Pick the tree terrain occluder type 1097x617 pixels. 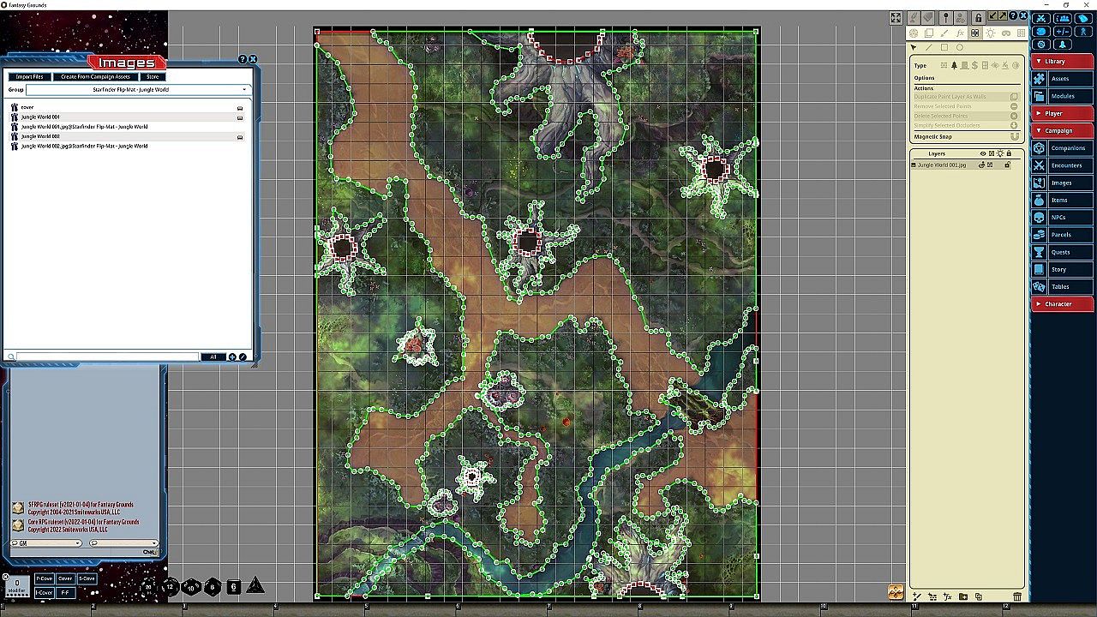point(954,65)
